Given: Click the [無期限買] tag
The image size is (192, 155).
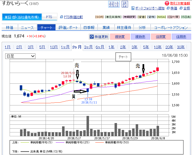Looking at the screenshot, I should 129,17.
